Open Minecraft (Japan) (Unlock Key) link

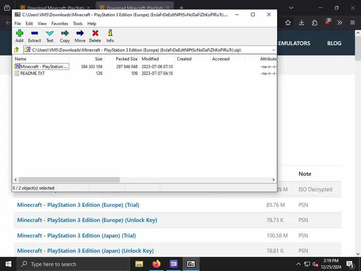coord(85,251)
